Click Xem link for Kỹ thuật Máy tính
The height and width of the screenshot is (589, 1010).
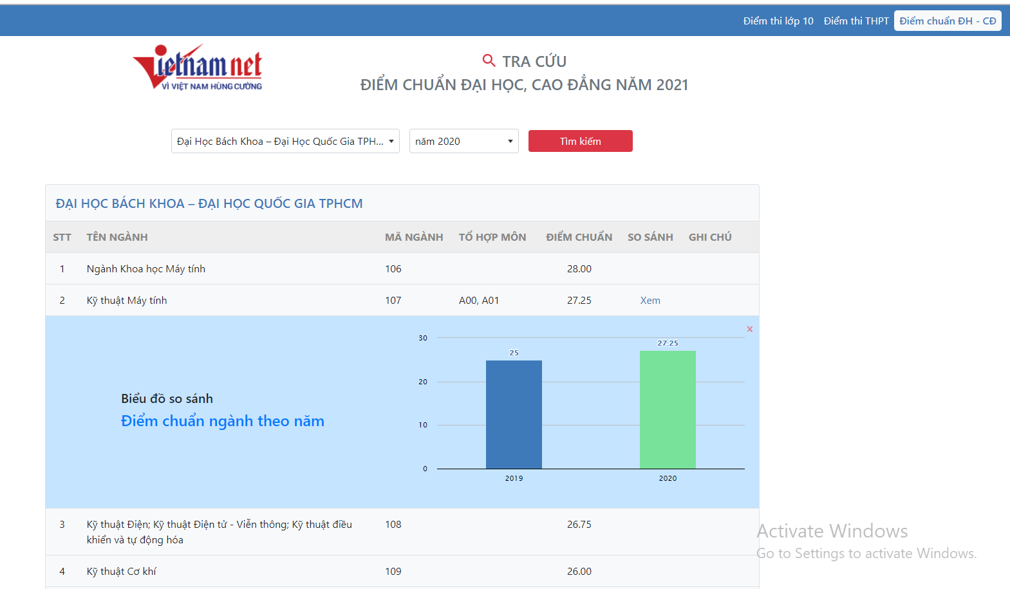point(650,301)
